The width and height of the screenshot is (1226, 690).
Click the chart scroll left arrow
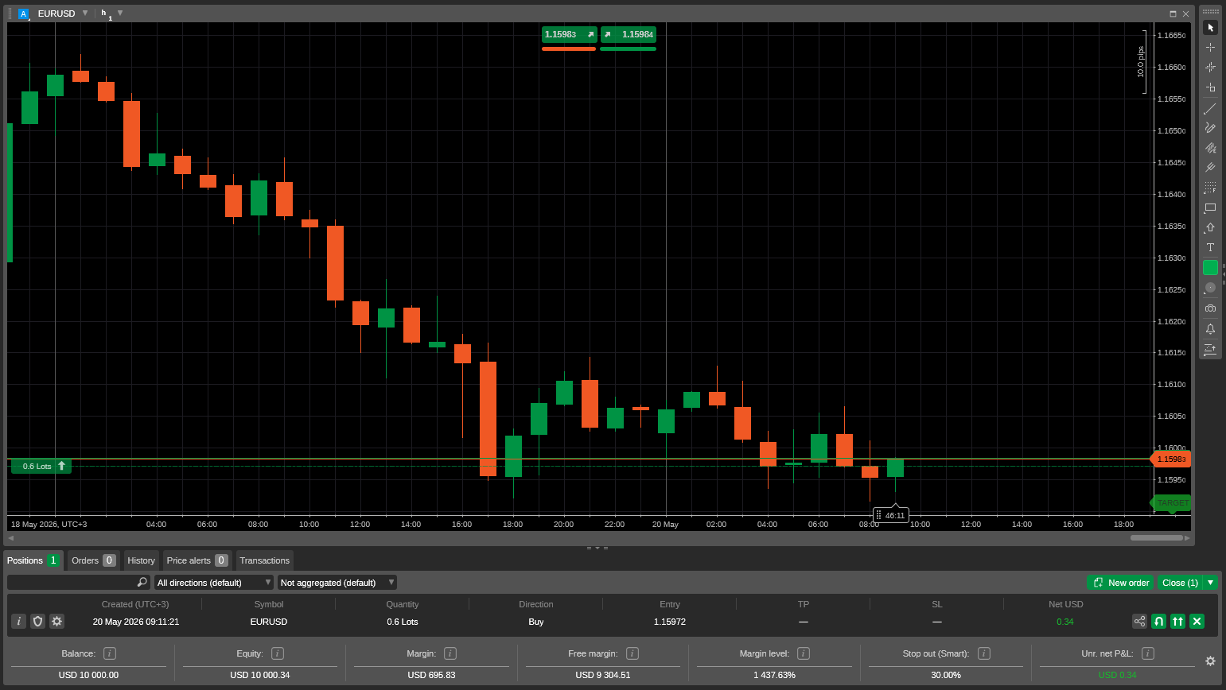tap(11, 538)
